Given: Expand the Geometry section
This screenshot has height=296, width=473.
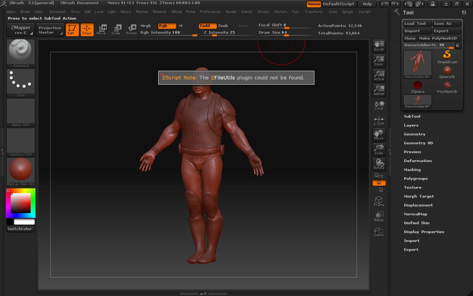Looking at the screenshot, I should coord(415,134).
